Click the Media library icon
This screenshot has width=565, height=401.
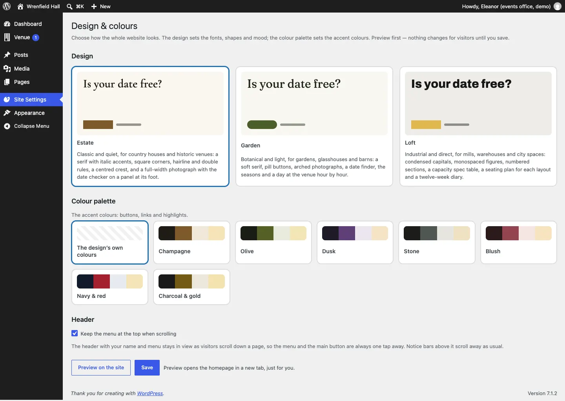click(x=7, y=69)
